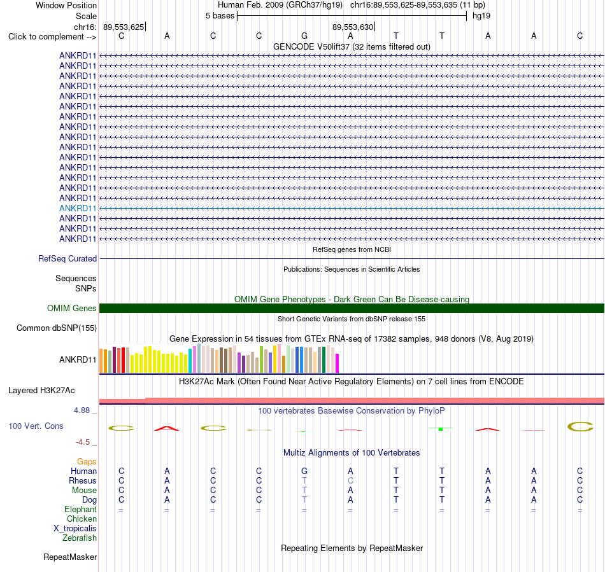Open 'Publications: Sequences in Scientific Articles' title
The image size is (605, 572).
click(352, 269)
